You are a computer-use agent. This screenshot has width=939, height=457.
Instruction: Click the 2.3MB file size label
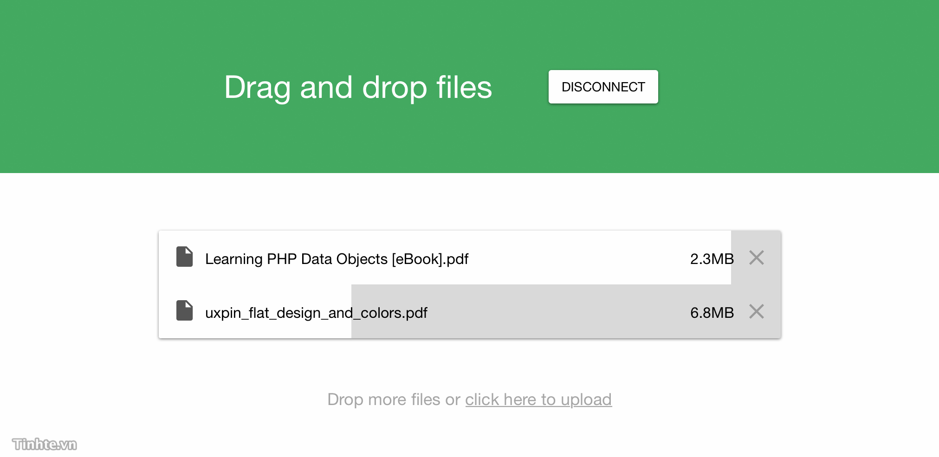712,259
